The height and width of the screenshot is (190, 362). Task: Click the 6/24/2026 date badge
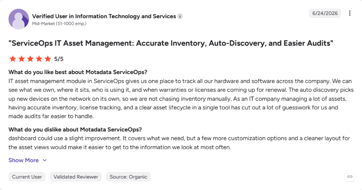pyautogui.click(x=325, y=14)
